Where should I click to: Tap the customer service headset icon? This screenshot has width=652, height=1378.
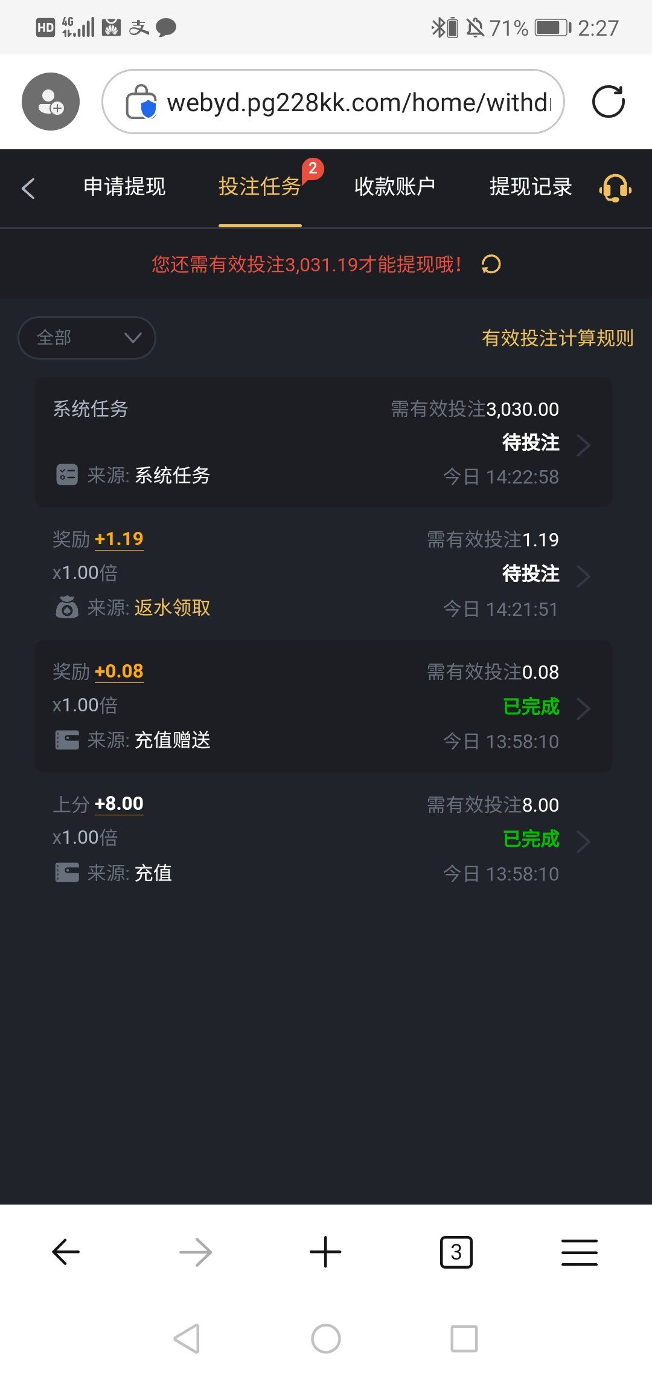[x=615, y=188]
